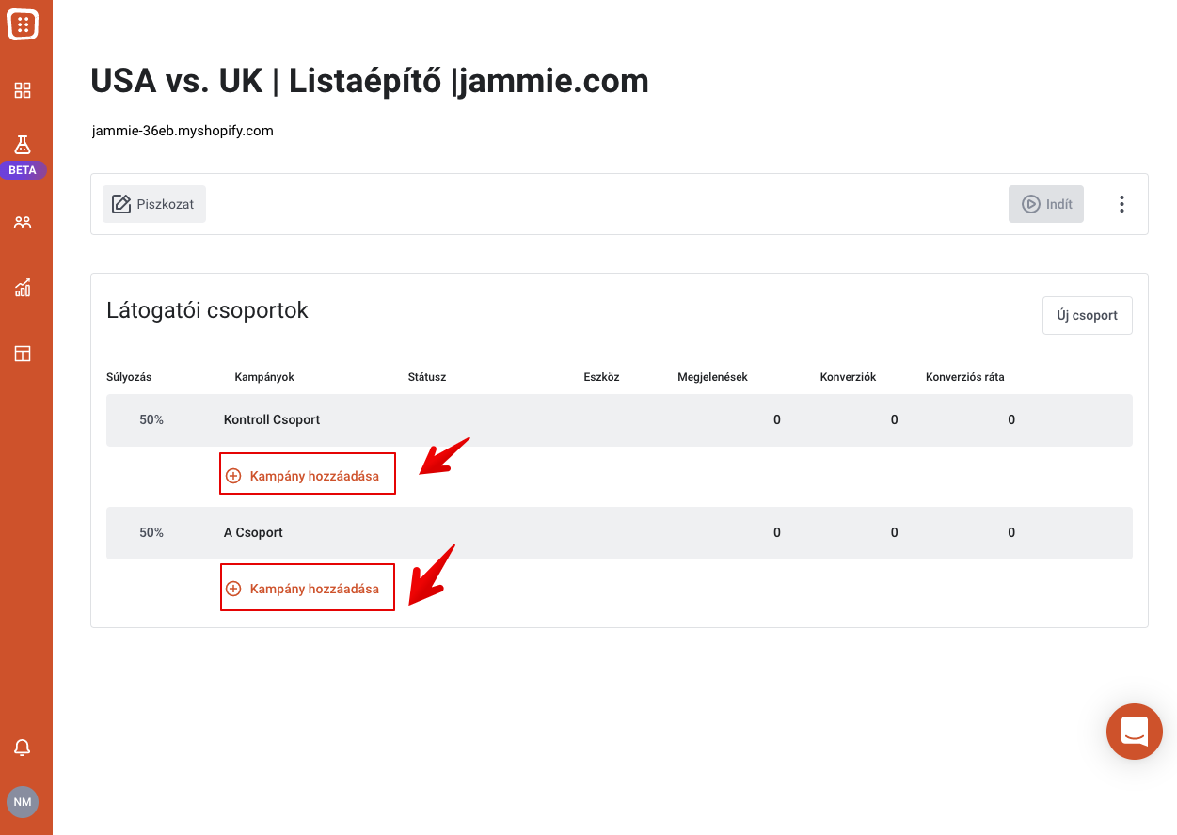Open the OptiMonk logo home icon
The height and width of the screenshot is (835, 1177).
[23, 24]
